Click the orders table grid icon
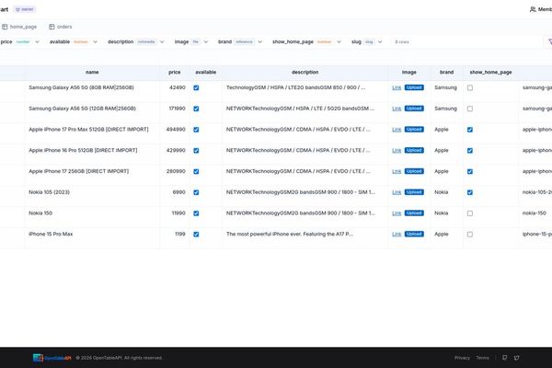 52,27
